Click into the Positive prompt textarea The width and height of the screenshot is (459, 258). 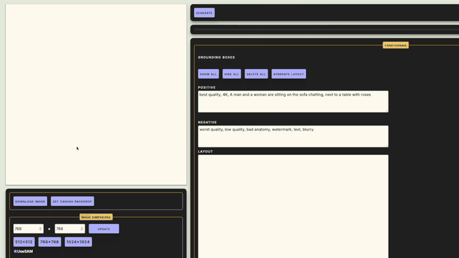pos(293,102)
